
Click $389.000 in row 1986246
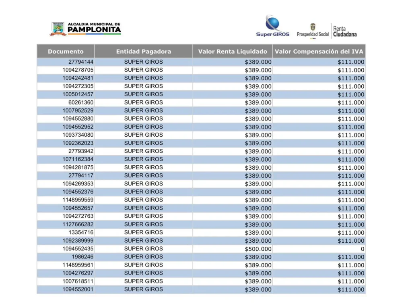click(x=258, y=257)
